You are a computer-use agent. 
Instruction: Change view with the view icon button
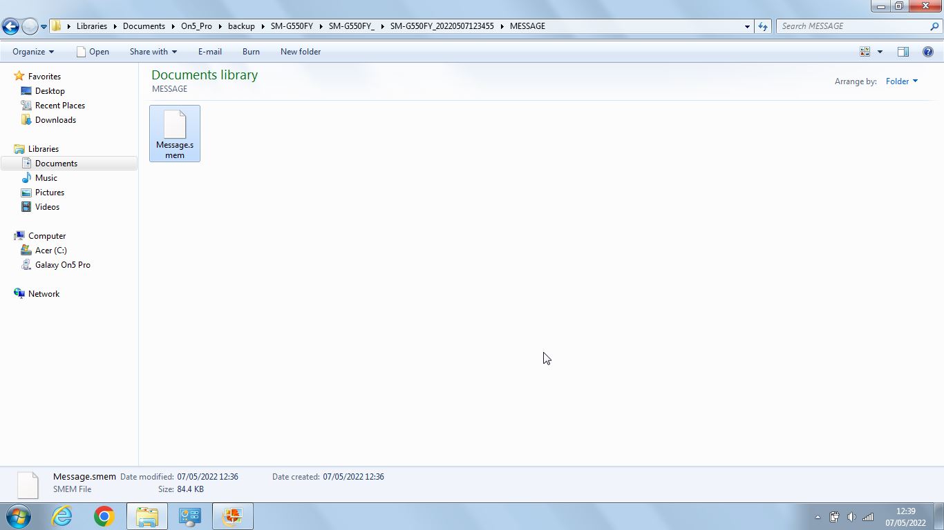(865, 52)
